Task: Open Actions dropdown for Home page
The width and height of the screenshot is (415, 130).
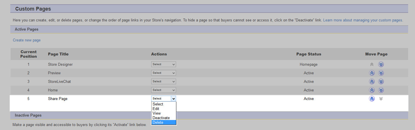Action: [163, 90]
